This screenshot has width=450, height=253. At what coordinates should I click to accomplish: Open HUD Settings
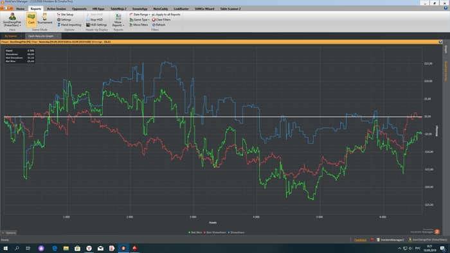[96, 24]
